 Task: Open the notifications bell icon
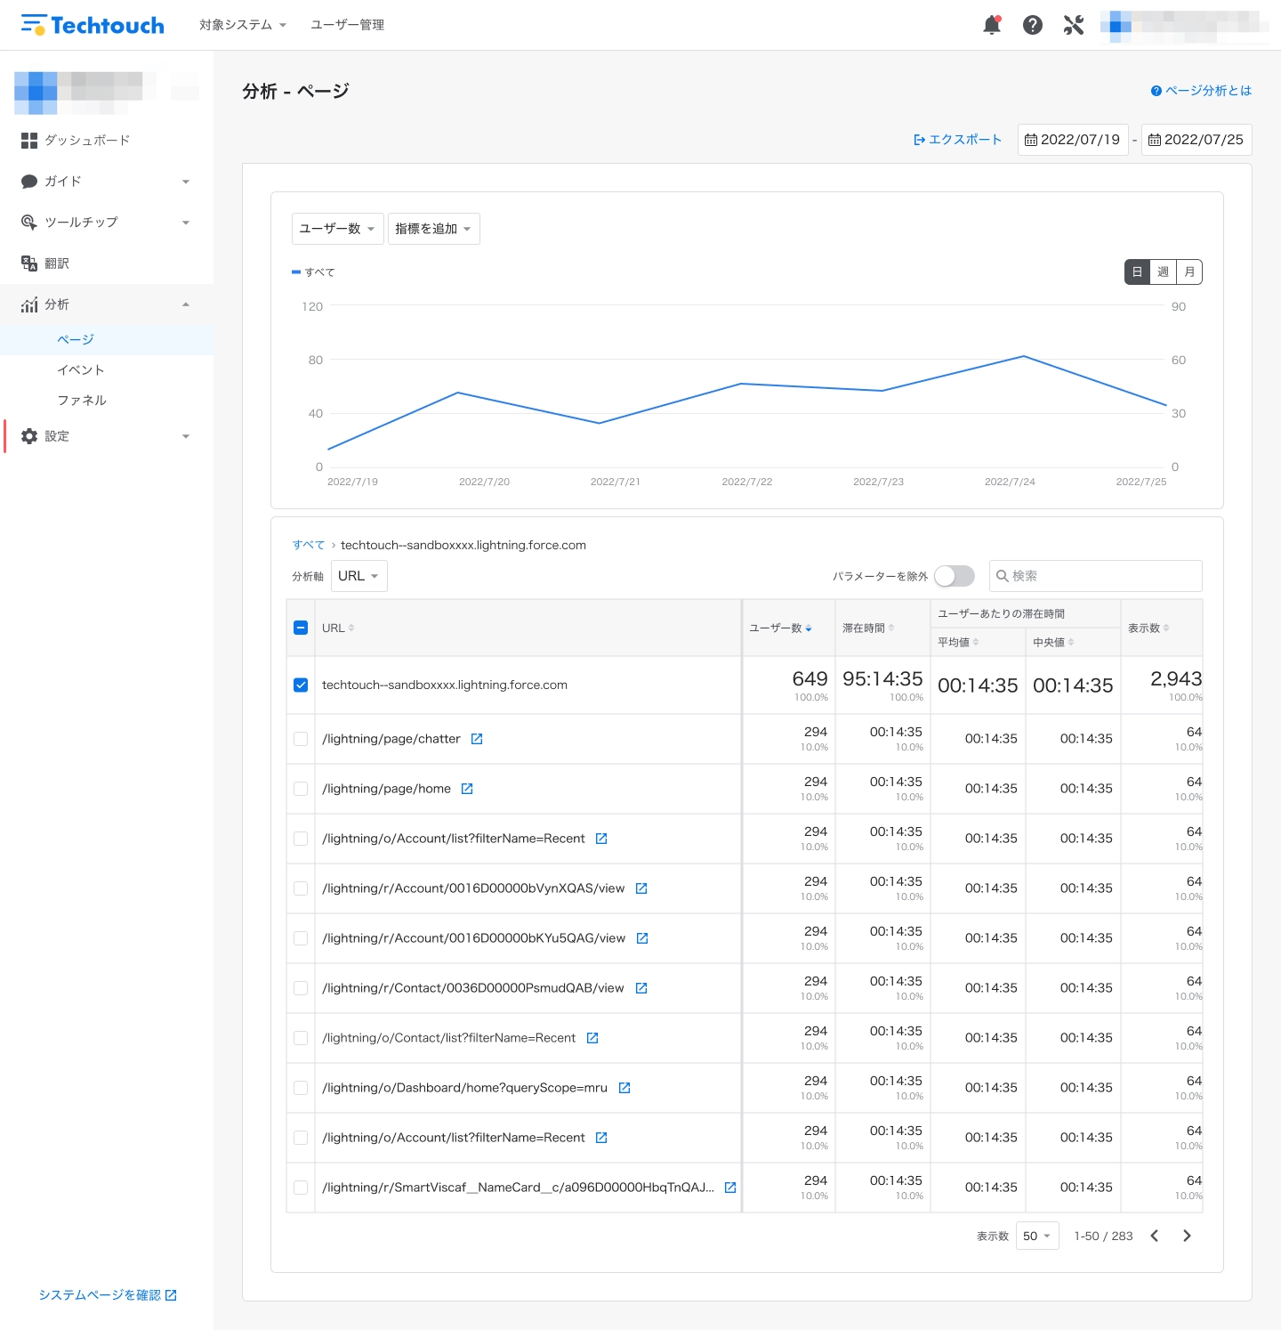point(992,25)
